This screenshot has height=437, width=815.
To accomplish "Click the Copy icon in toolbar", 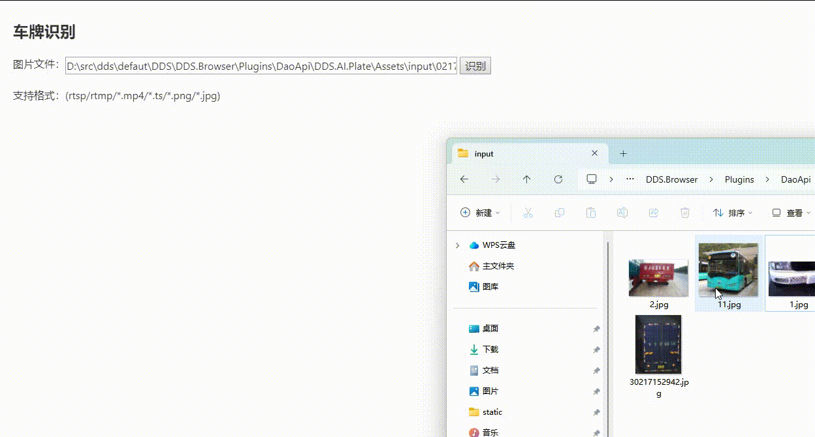I will pos(560,213).
